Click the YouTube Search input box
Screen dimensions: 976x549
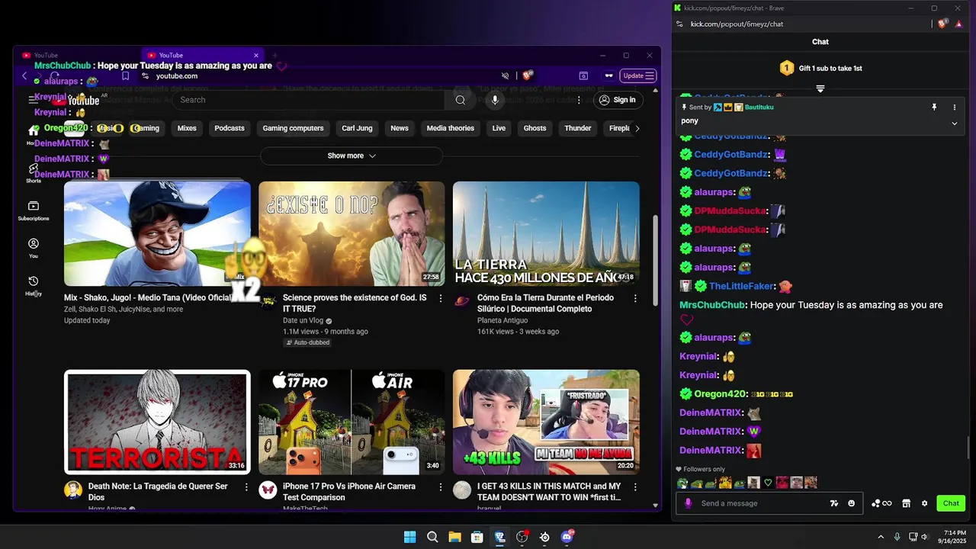pos(308,100)
